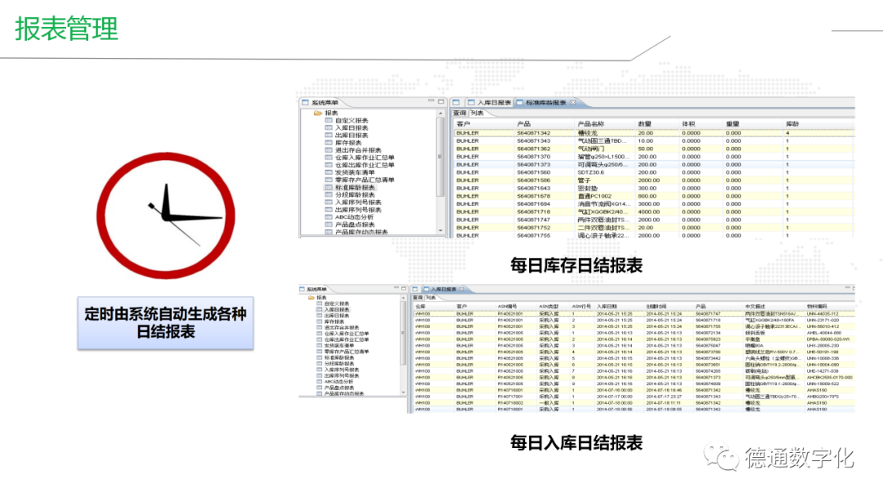Screen dimensions: 883x497
Task: Sort by the 库龄 column header
Action: (x=791, y=123)
